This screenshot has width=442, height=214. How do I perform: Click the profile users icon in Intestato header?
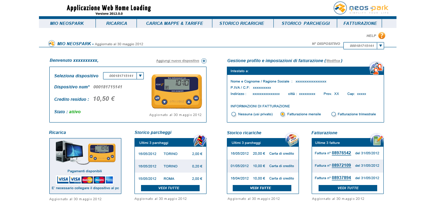376,68
